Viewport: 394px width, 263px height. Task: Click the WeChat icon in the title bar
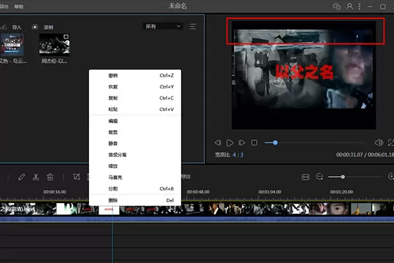(336, 7)
